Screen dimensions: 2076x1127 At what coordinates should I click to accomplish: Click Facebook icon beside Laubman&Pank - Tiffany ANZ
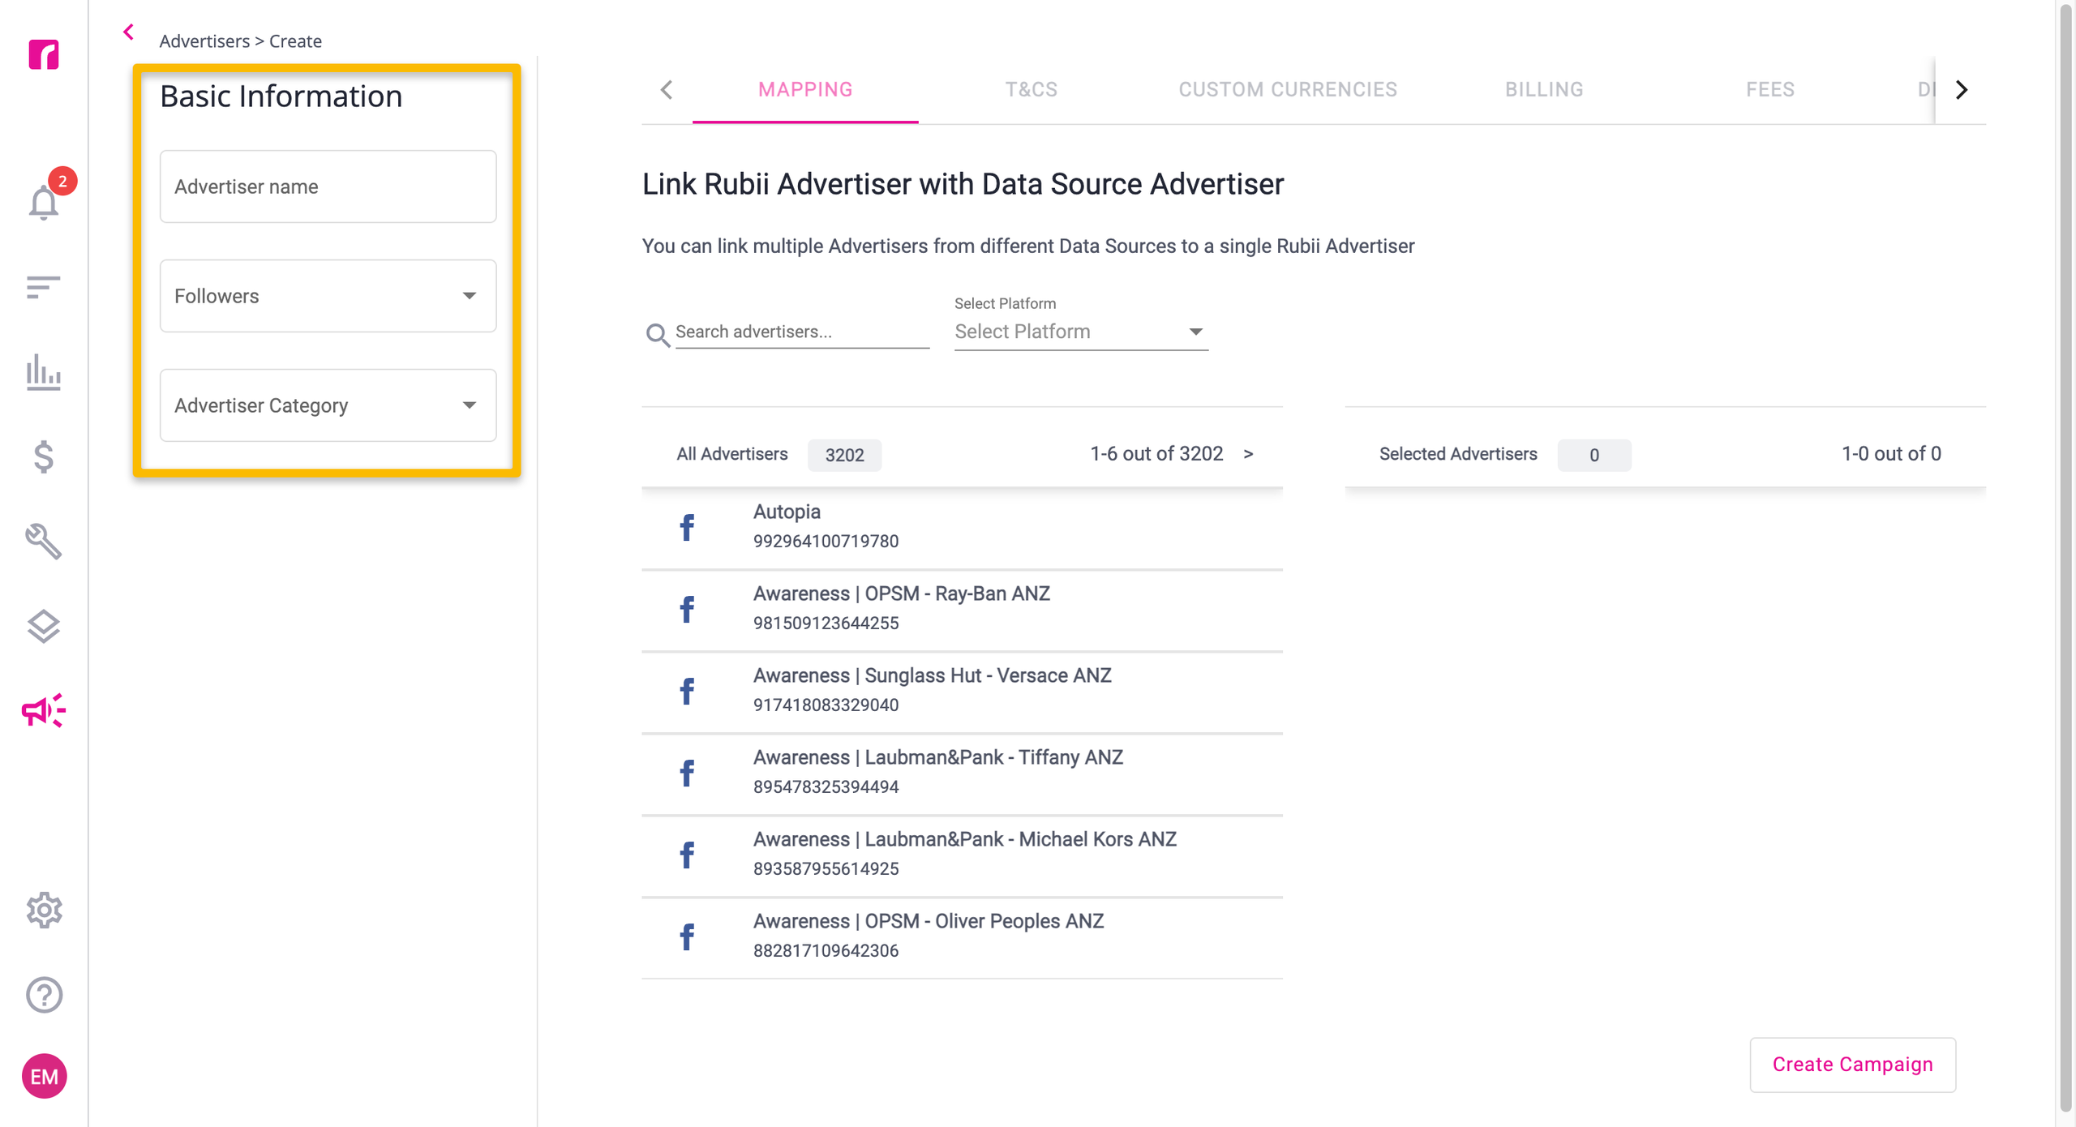687,773
